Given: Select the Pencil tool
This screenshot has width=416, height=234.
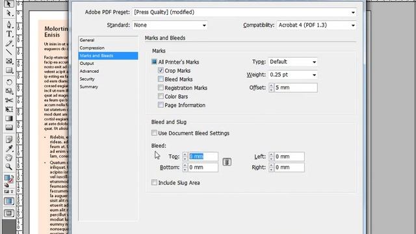Looking at the screenshot, I should click(8, 43).
